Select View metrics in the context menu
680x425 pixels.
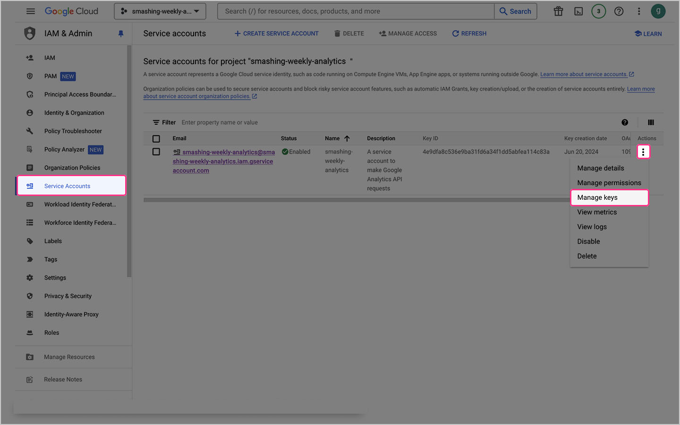click(596, 212)
